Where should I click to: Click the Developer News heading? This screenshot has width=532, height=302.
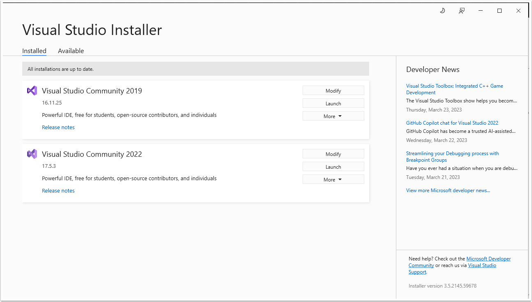(433, 70)
